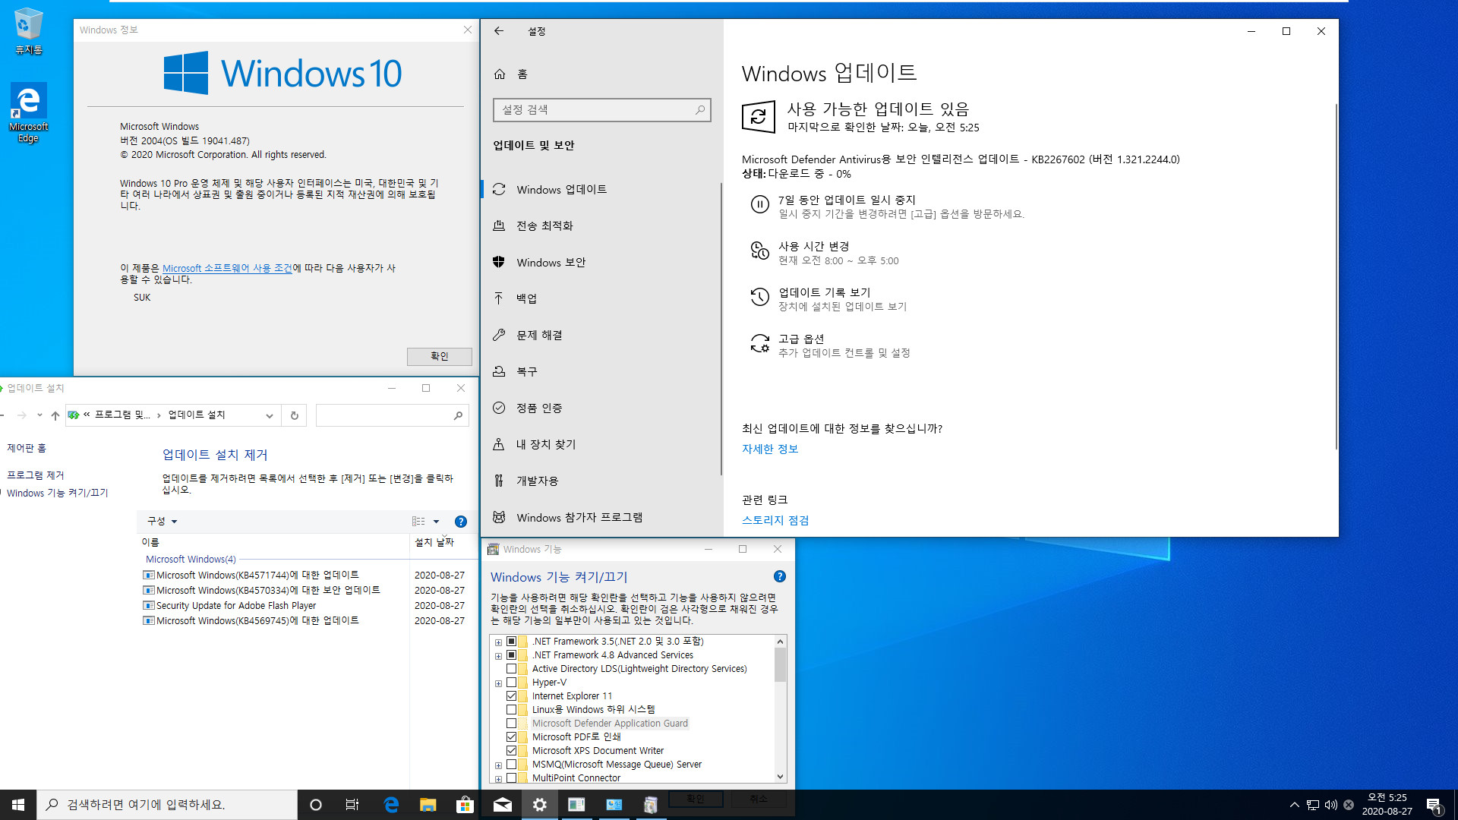Viewport: 1458px width, 820px height.
Task: Sort by 설치 날짜 column header
Action: [x=434, y=542]
